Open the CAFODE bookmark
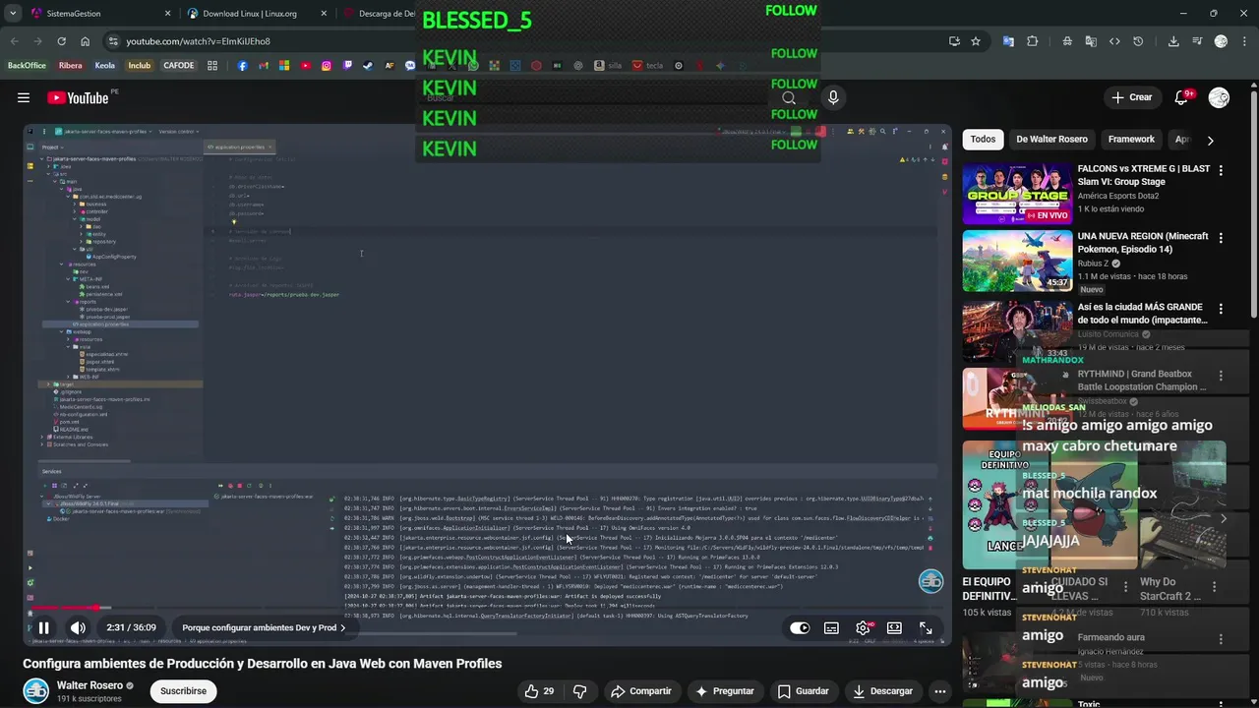Screen dimensions: 1259x708 [x=179, y=66]
